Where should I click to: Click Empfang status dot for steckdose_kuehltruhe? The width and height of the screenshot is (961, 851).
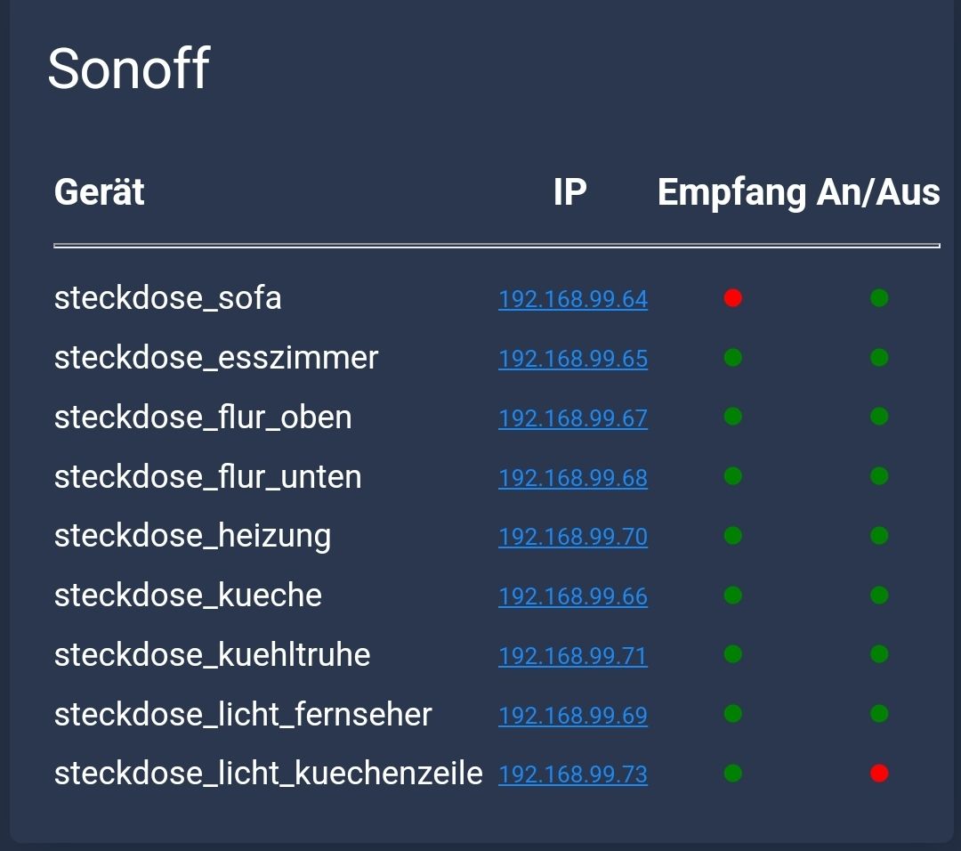(733, 654)
